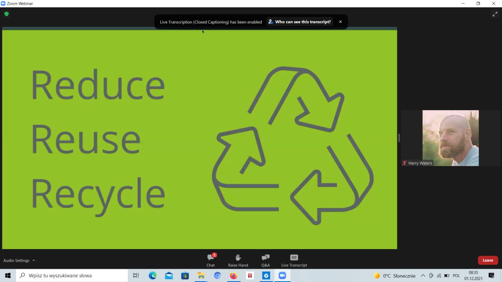502x282 pixels.
Task: Open Task View on the taskbar
Action: (x=136, y=276)
